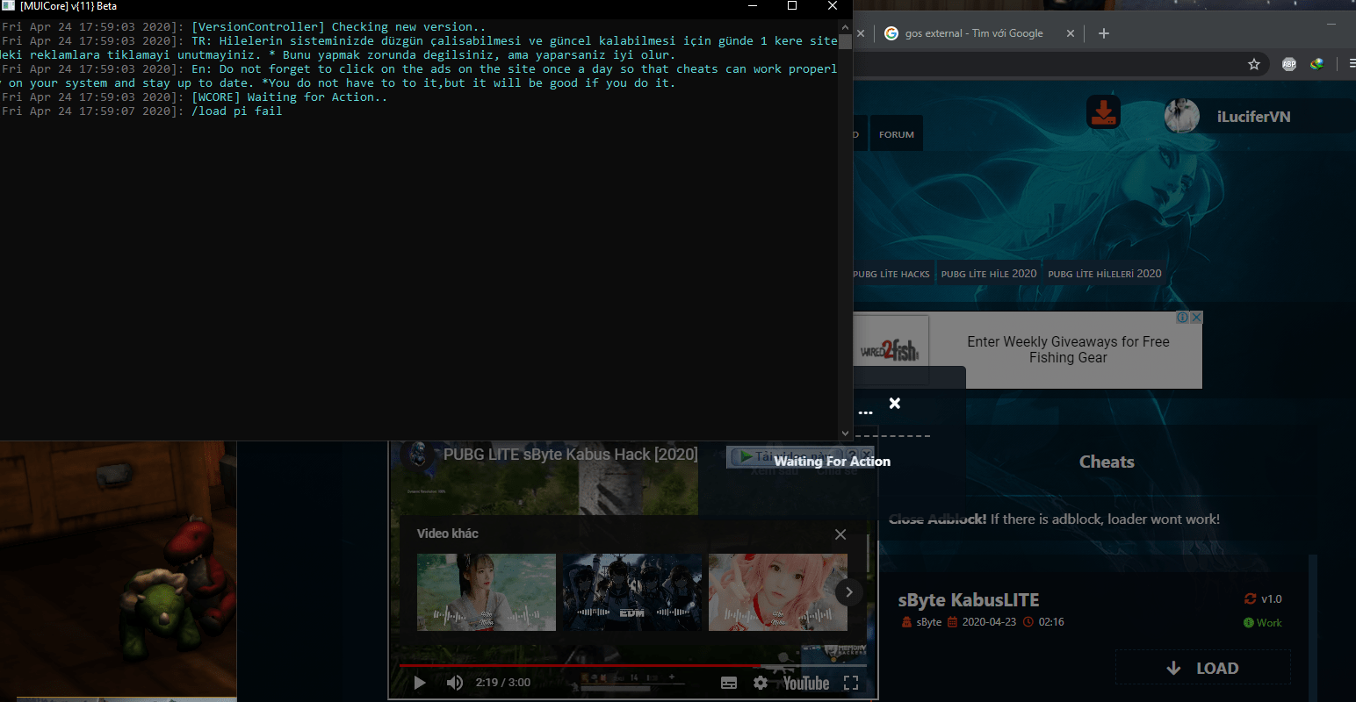The height and width of the screenshot is (702, 1356).
Task: Open the Adblock Plus extension icon
Action: (1288, 63)
